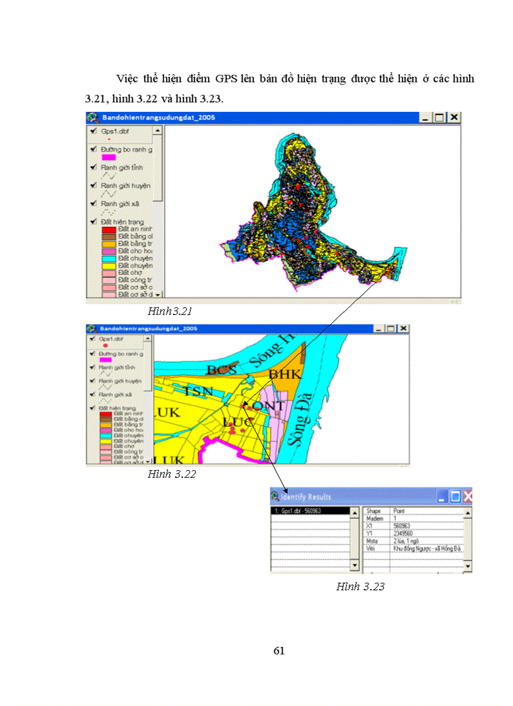This screenshot has height=706, width=513.
Task: Click the Vitri attribute value row
Action: point(426,548)
